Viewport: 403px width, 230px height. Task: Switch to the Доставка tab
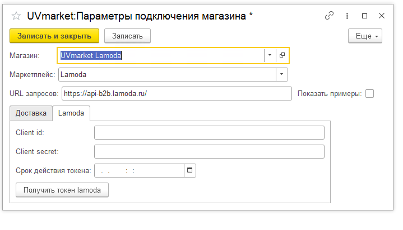31,113
